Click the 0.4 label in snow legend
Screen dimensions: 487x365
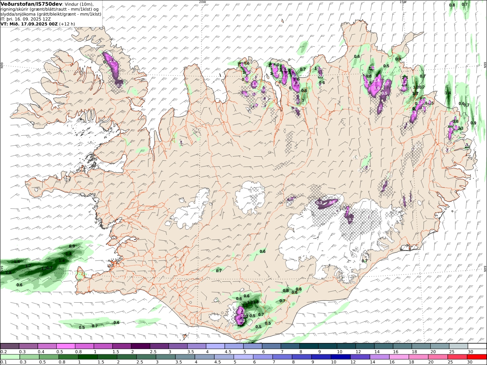pyautogui.click(x=41, y=352)
